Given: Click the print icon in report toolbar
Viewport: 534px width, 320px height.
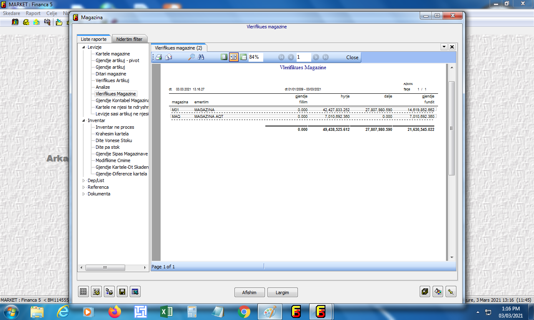Looking at the screenshot, I should (159, 57).
